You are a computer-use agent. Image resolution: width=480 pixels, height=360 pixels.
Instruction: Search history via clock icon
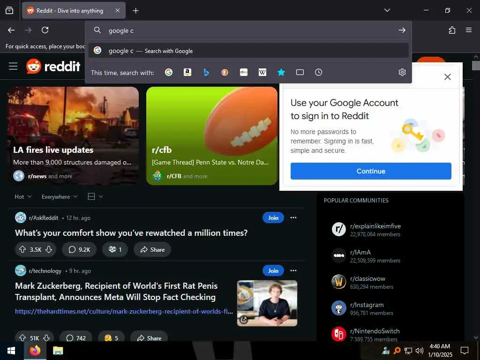pyautogui.click(x=318, y=72)
